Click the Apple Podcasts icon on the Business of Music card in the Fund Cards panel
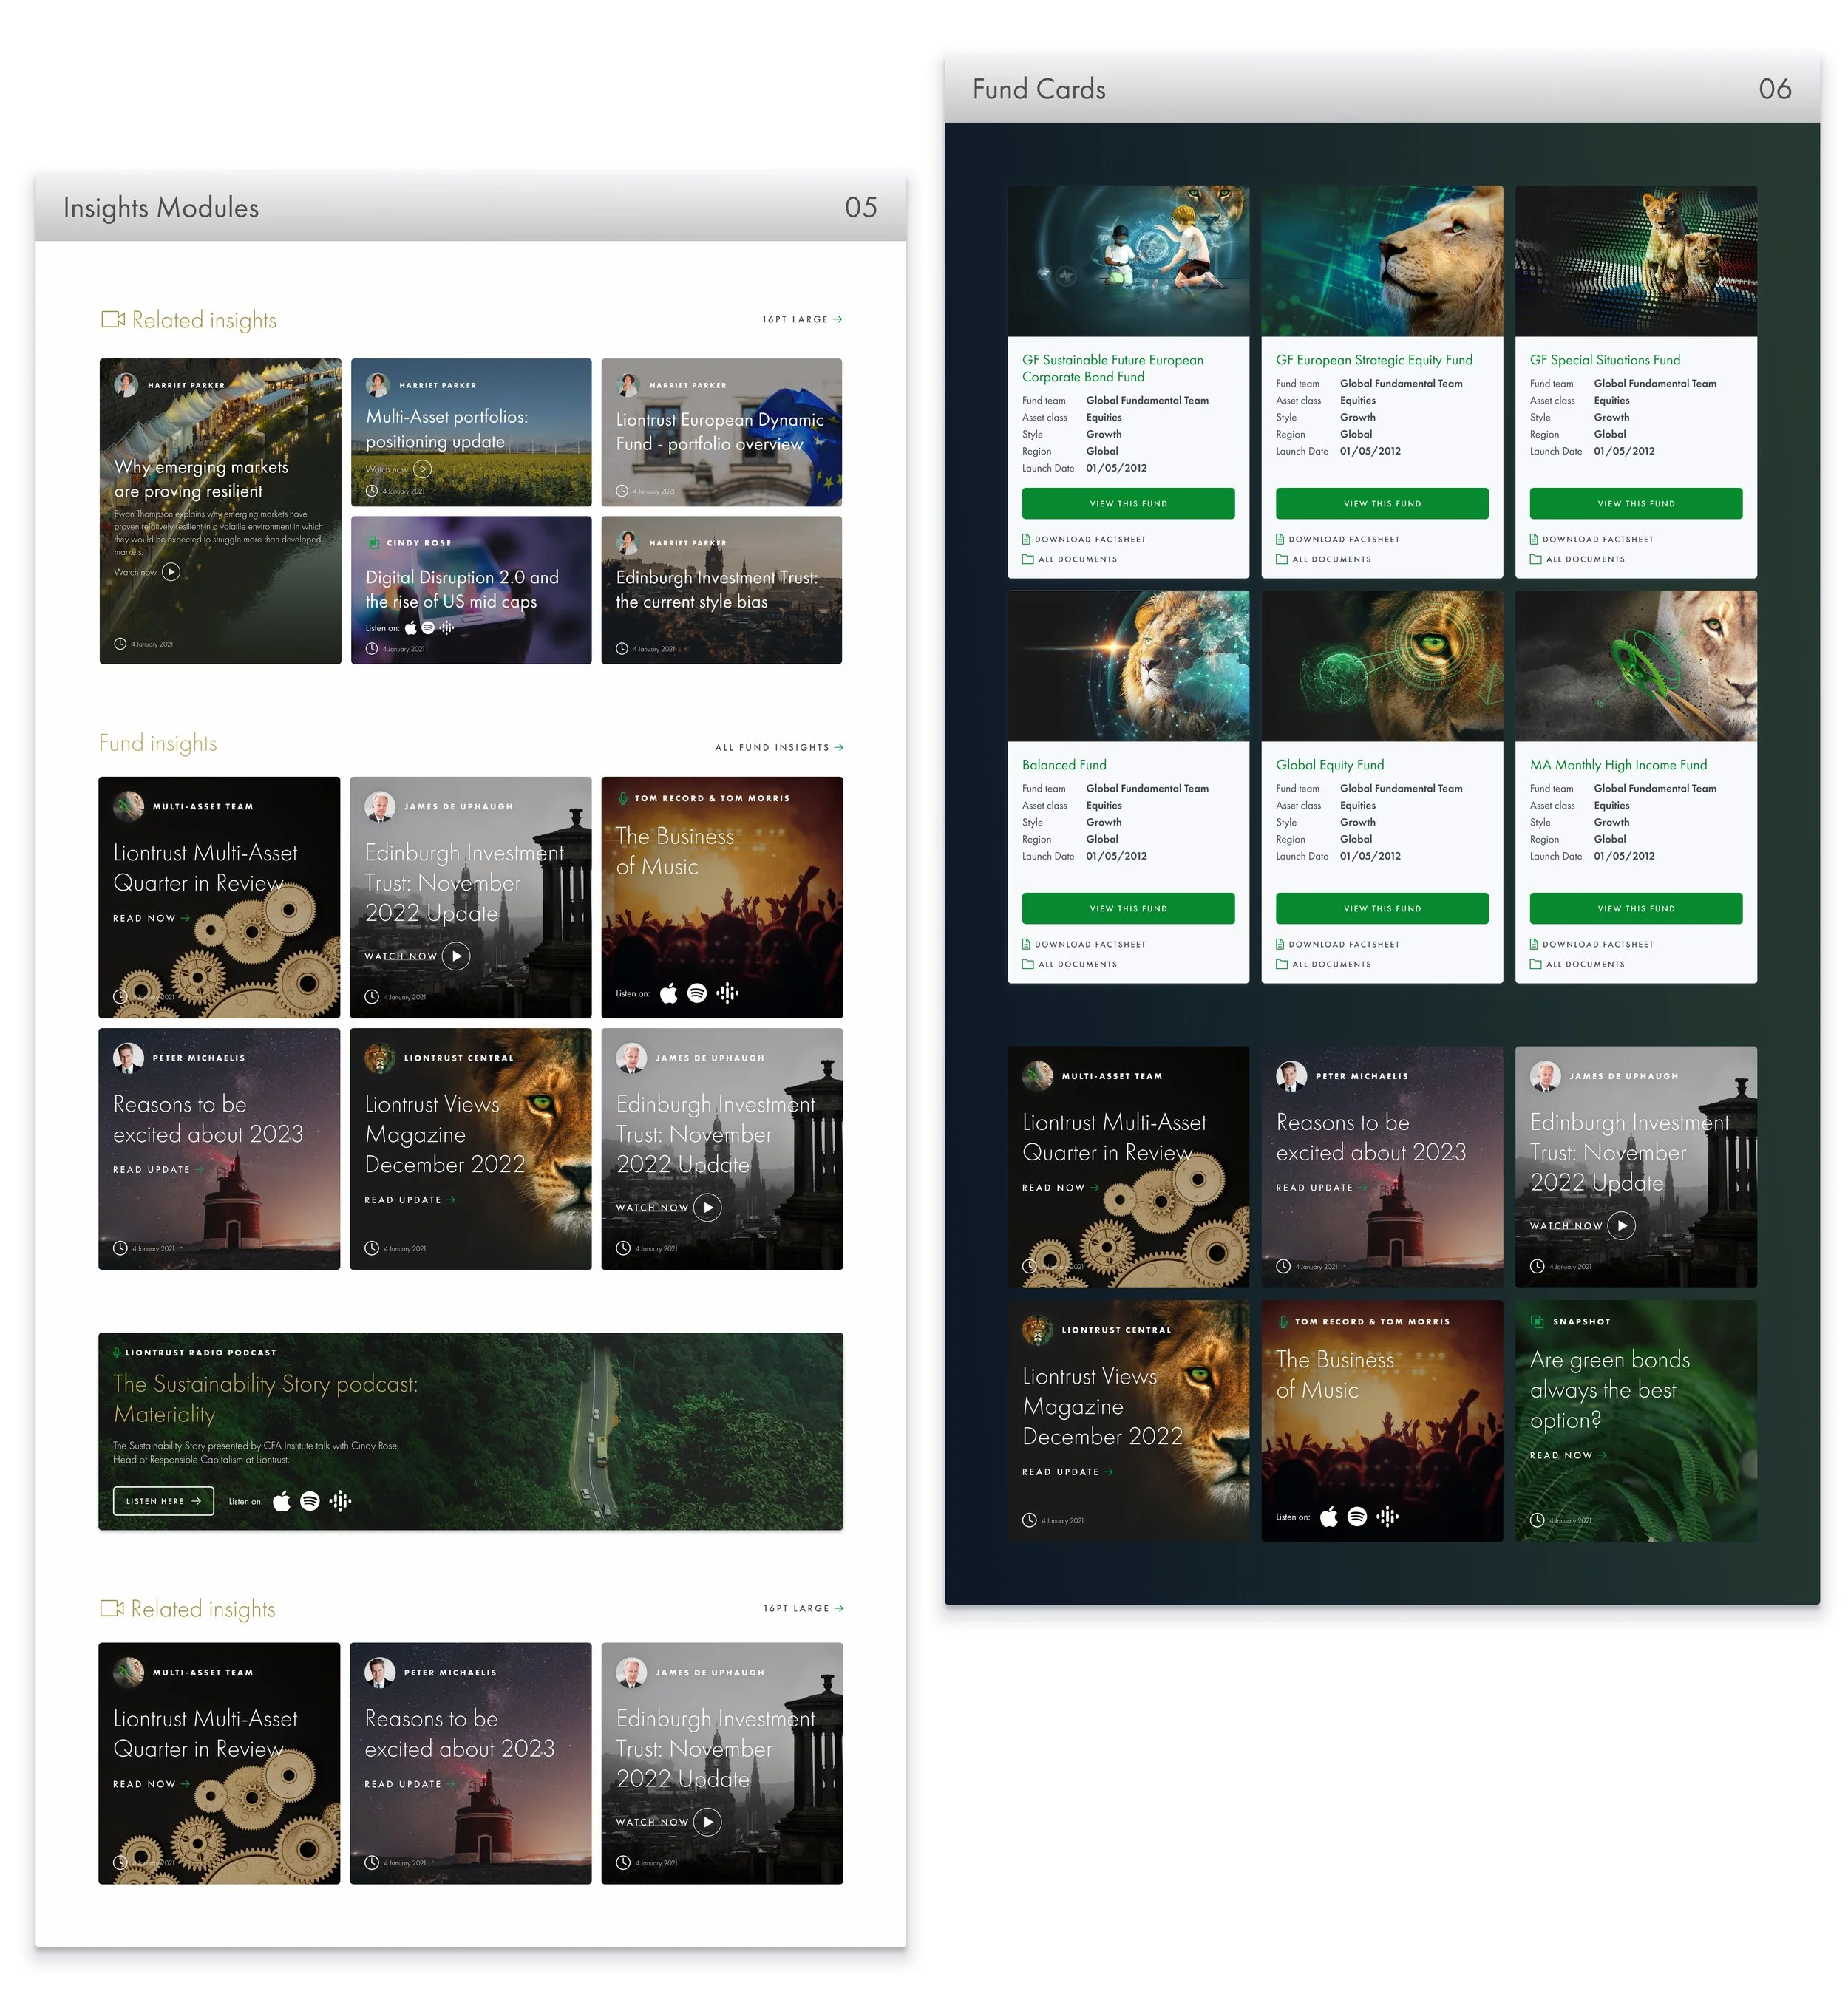The width and height of the screenshot is (1848, 1997). click(x=1328, y=1517)
